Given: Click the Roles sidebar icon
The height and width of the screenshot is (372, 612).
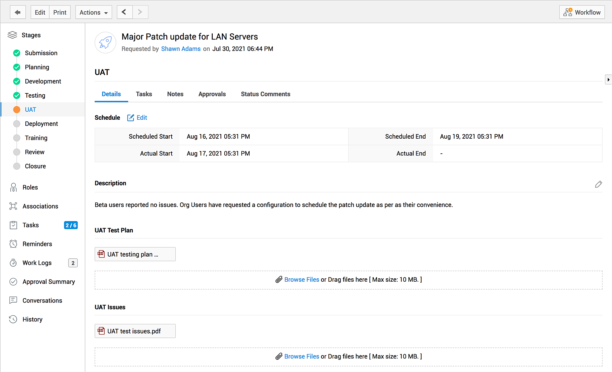Looking at the screenshot, I should [x=13, y=187].
